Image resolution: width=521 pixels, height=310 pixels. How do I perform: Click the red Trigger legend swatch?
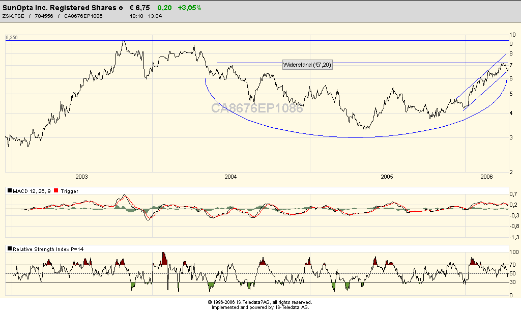click(56, 191)
